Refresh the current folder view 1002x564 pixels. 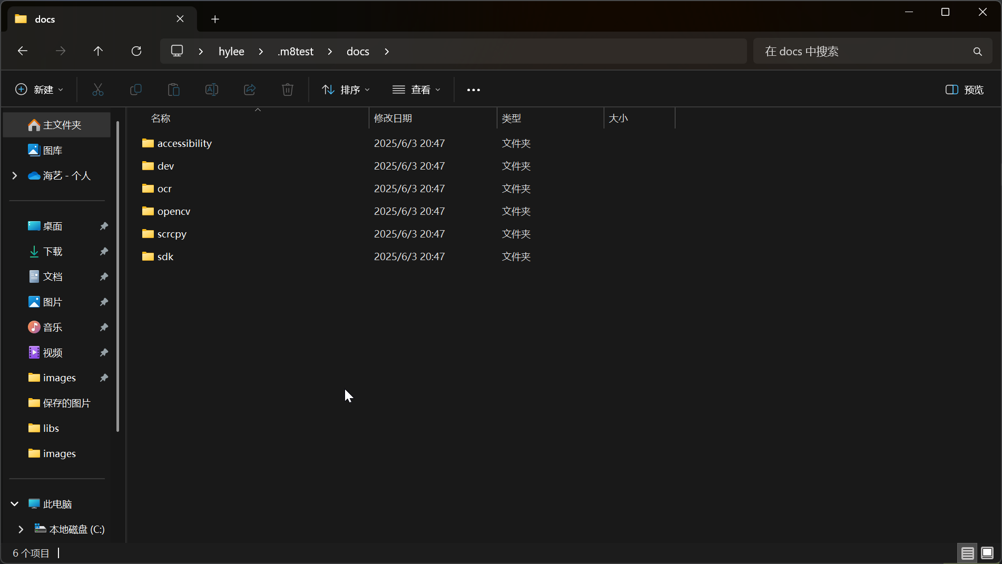tap(136, 51)
